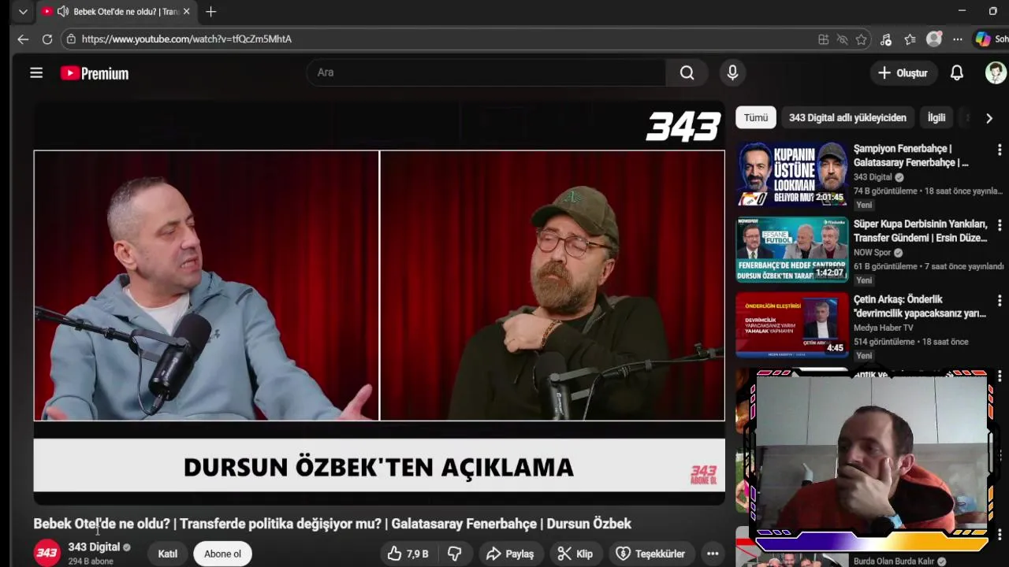
Task: Select the İlgili filter chip
Action: [x=936, y=117]
